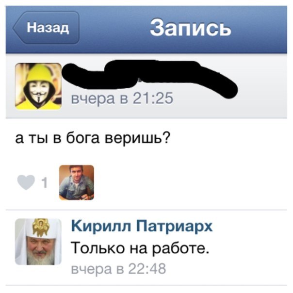Tap the commenter avatar beside Кирилл Патриарх
This screenshot has height=293, width=293.
click(x=38, y=242)
